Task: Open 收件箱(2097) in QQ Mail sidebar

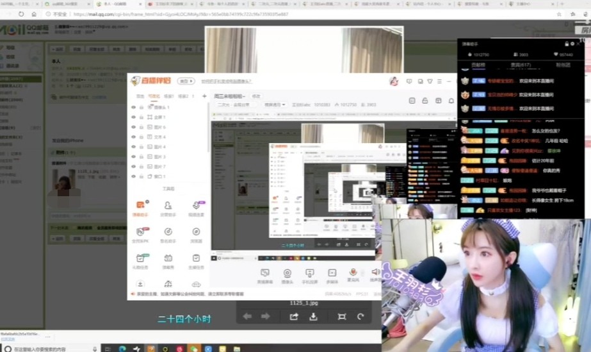Action: [x=20, y=79]
